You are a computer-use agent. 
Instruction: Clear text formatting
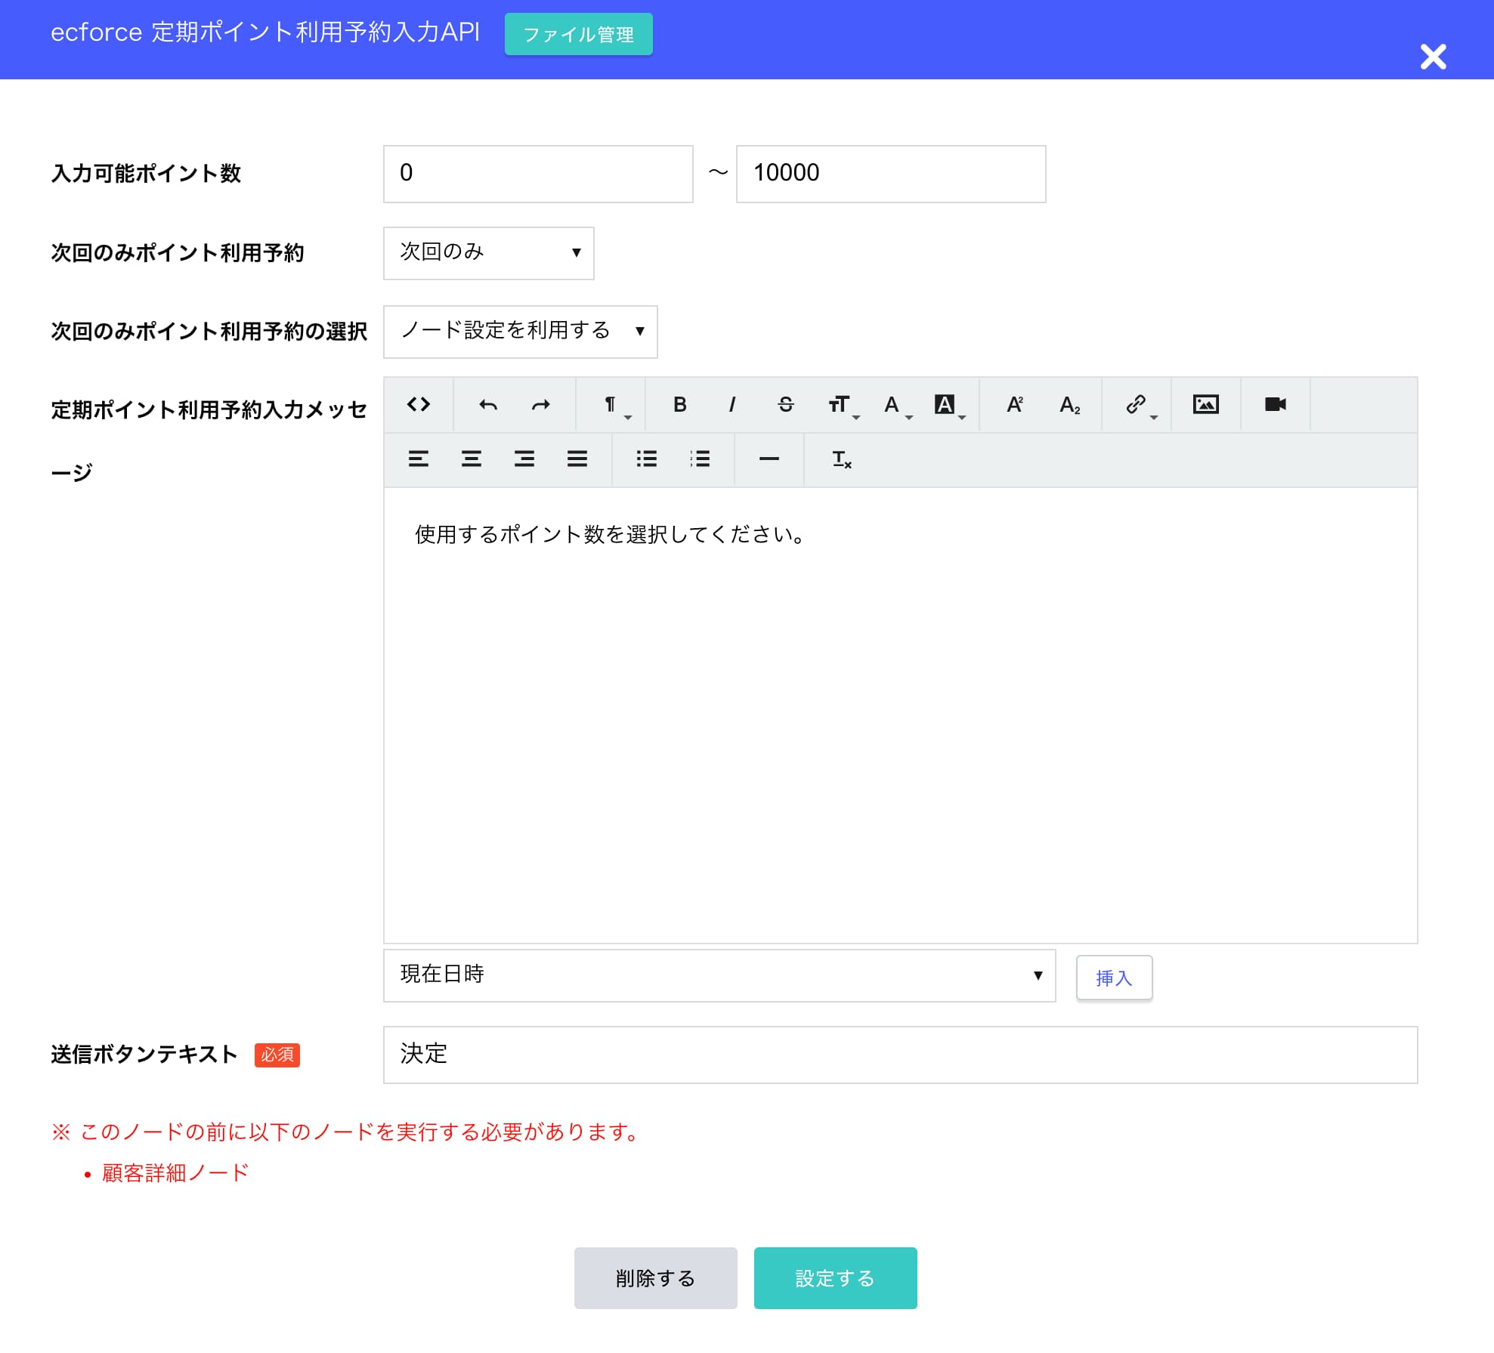pos(841,459)
